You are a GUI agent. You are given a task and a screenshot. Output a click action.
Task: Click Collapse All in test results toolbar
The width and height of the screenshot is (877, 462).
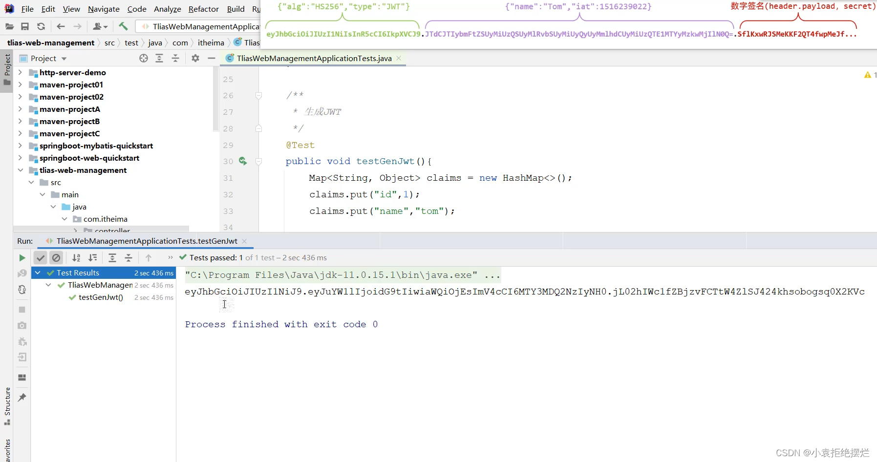pos(128,258)
